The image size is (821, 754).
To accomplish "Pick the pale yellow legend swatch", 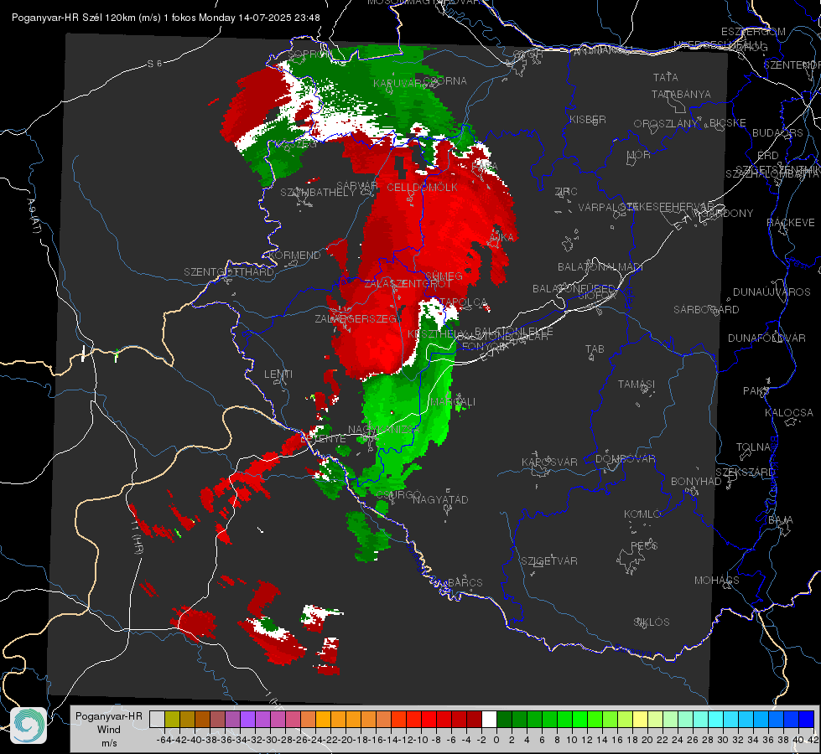I will (641, 720).
